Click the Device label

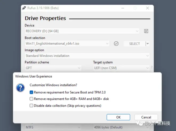[x=30, y=26]
